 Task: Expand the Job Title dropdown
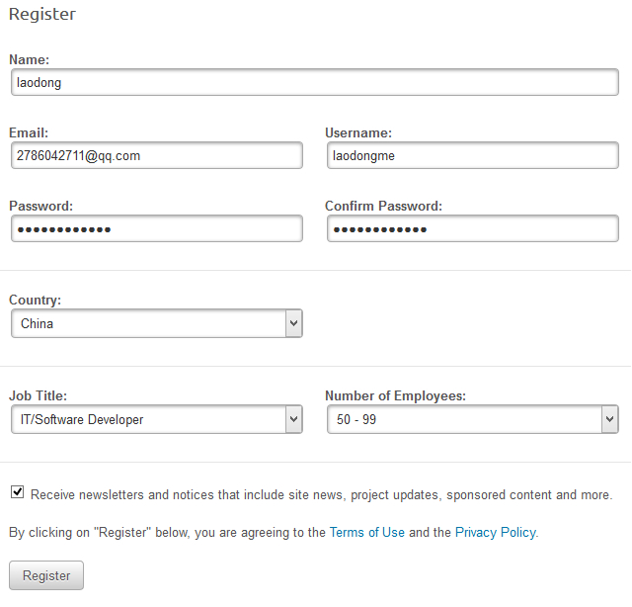point(157,419)
